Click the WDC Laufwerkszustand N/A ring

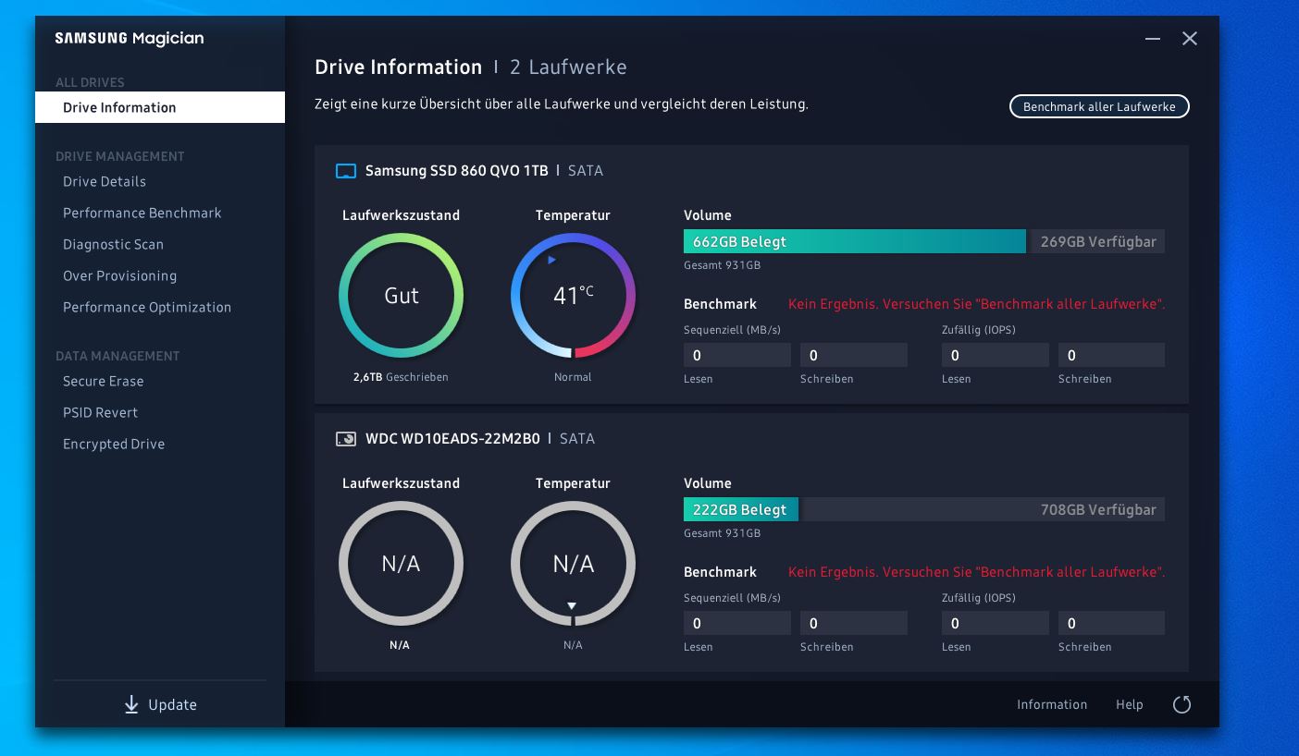(x=402, y=564)
